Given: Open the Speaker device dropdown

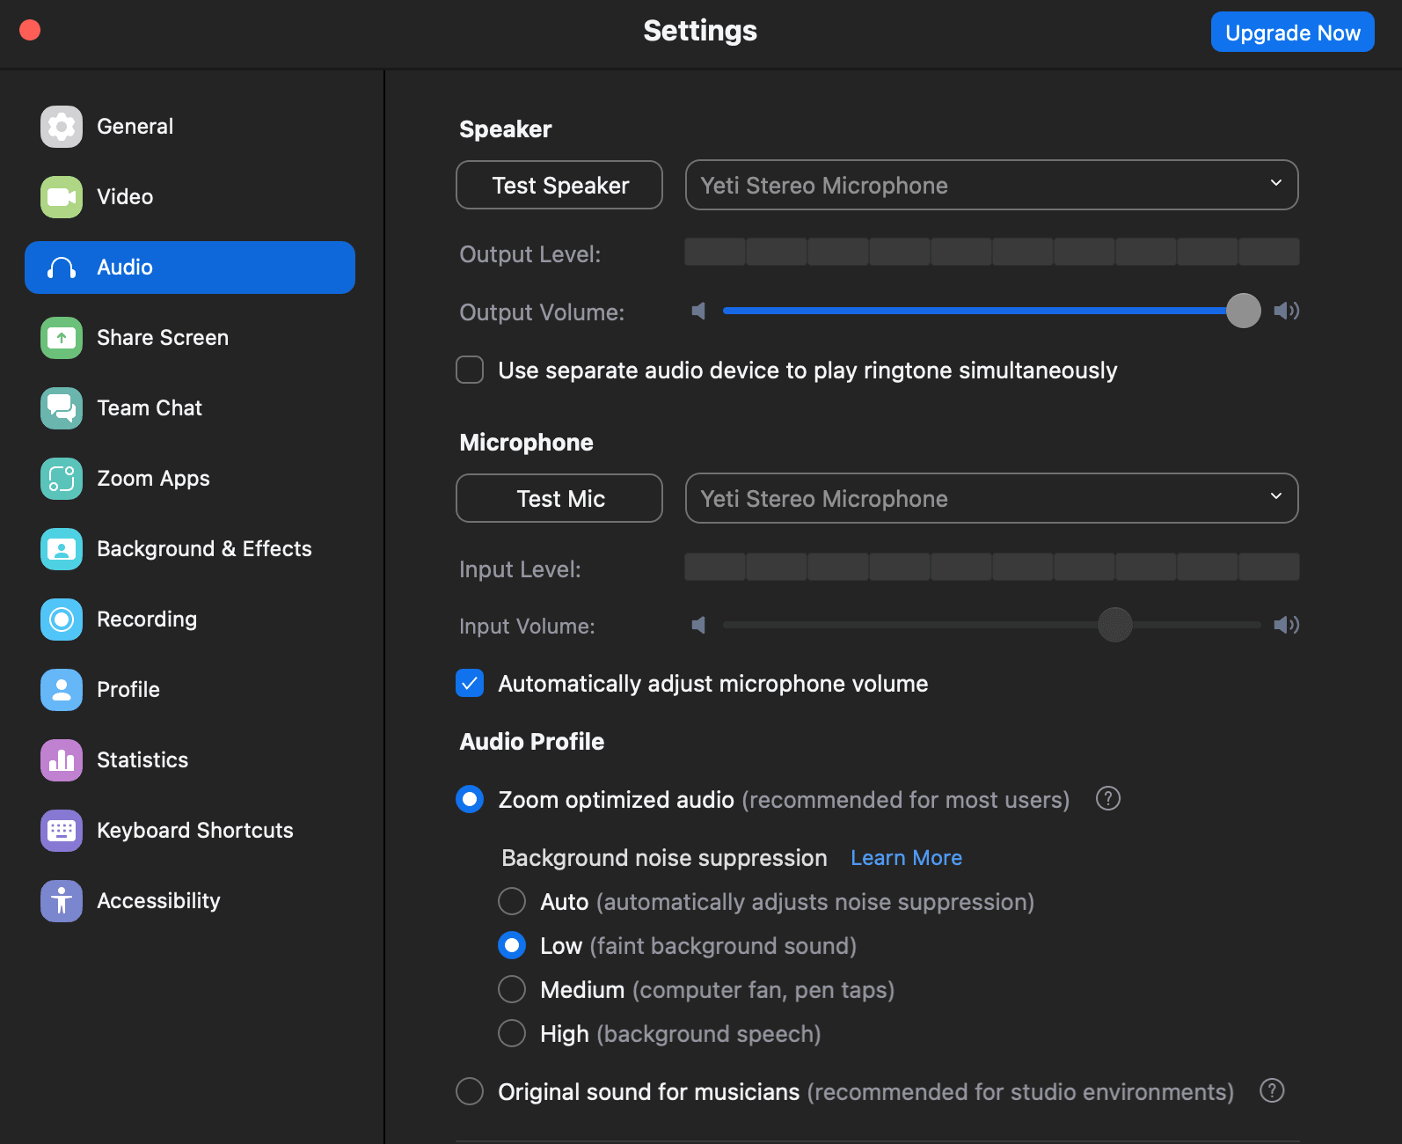Looking at the screenshot, I should tap(992, 185).
